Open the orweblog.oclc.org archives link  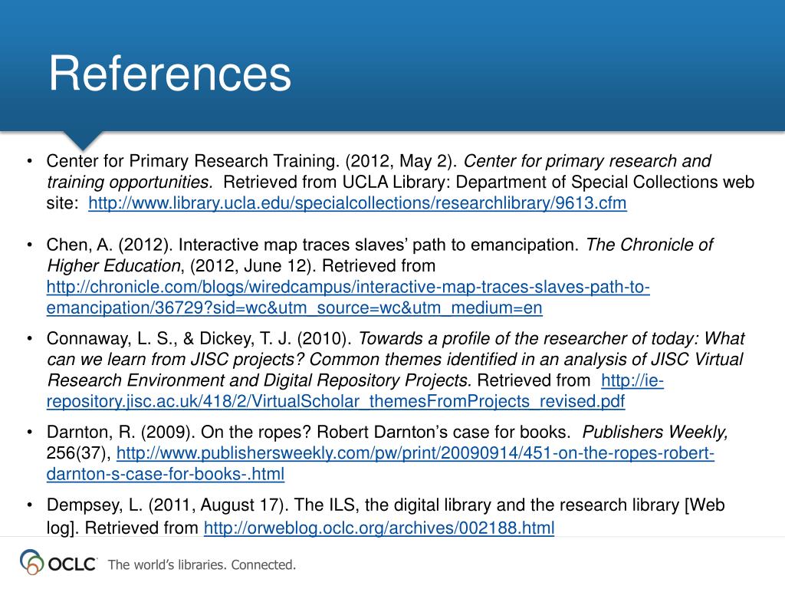379,528
